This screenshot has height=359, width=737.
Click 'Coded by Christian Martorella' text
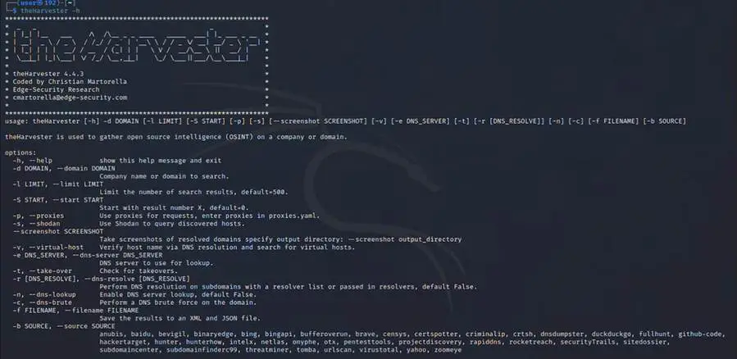[x=70, y=82]
